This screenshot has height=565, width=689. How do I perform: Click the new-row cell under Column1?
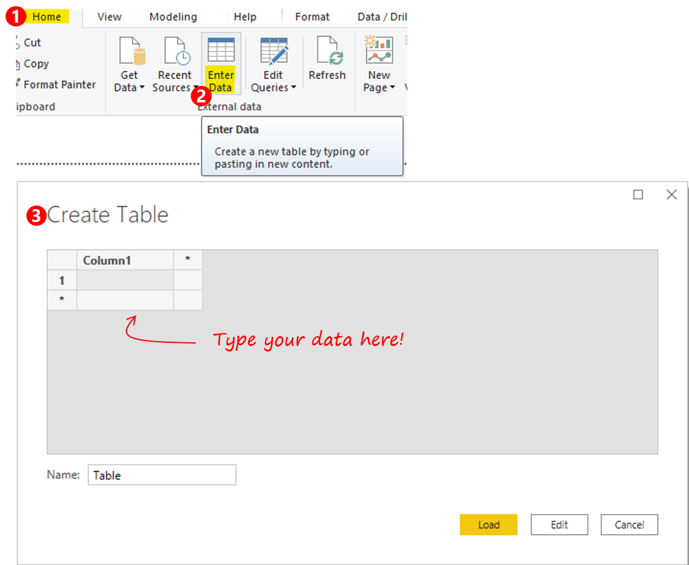[125, 300]
